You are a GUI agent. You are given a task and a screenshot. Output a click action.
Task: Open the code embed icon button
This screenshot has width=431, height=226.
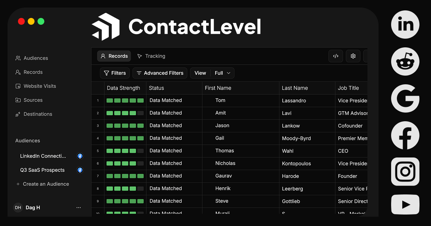336,56
